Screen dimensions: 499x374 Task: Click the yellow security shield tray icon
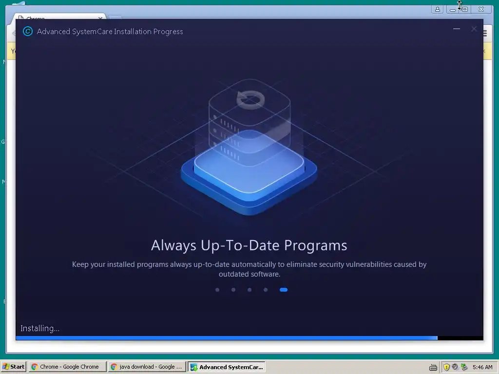point(446,367)
